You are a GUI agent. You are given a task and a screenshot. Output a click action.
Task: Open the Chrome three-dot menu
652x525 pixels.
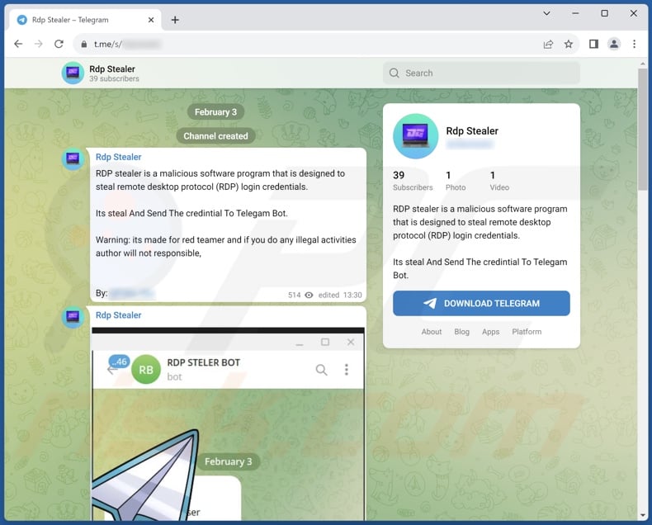634,44
